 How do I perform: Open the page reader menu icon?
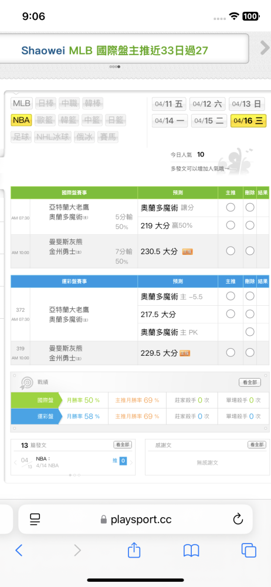pos(35,519)
